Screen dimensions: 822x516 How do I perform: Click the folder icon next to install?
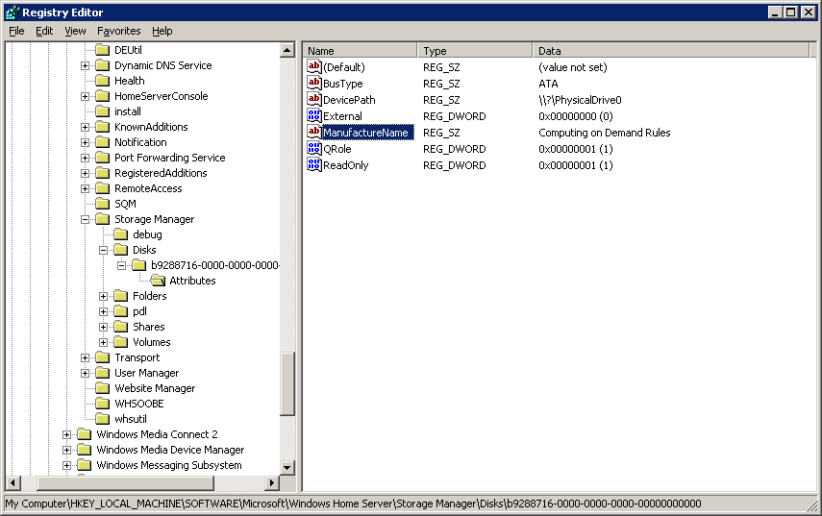pos(103,111)
